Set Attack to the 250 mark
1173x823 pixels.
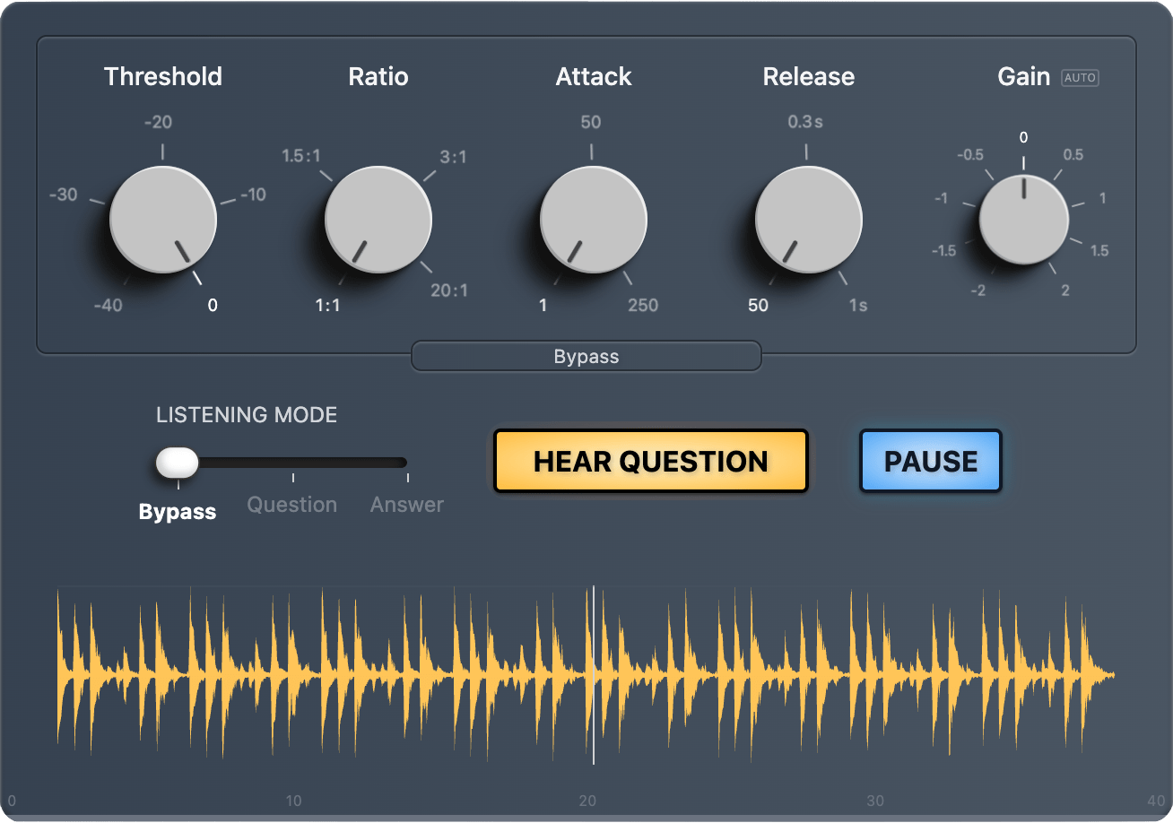(x=643, y=305)
